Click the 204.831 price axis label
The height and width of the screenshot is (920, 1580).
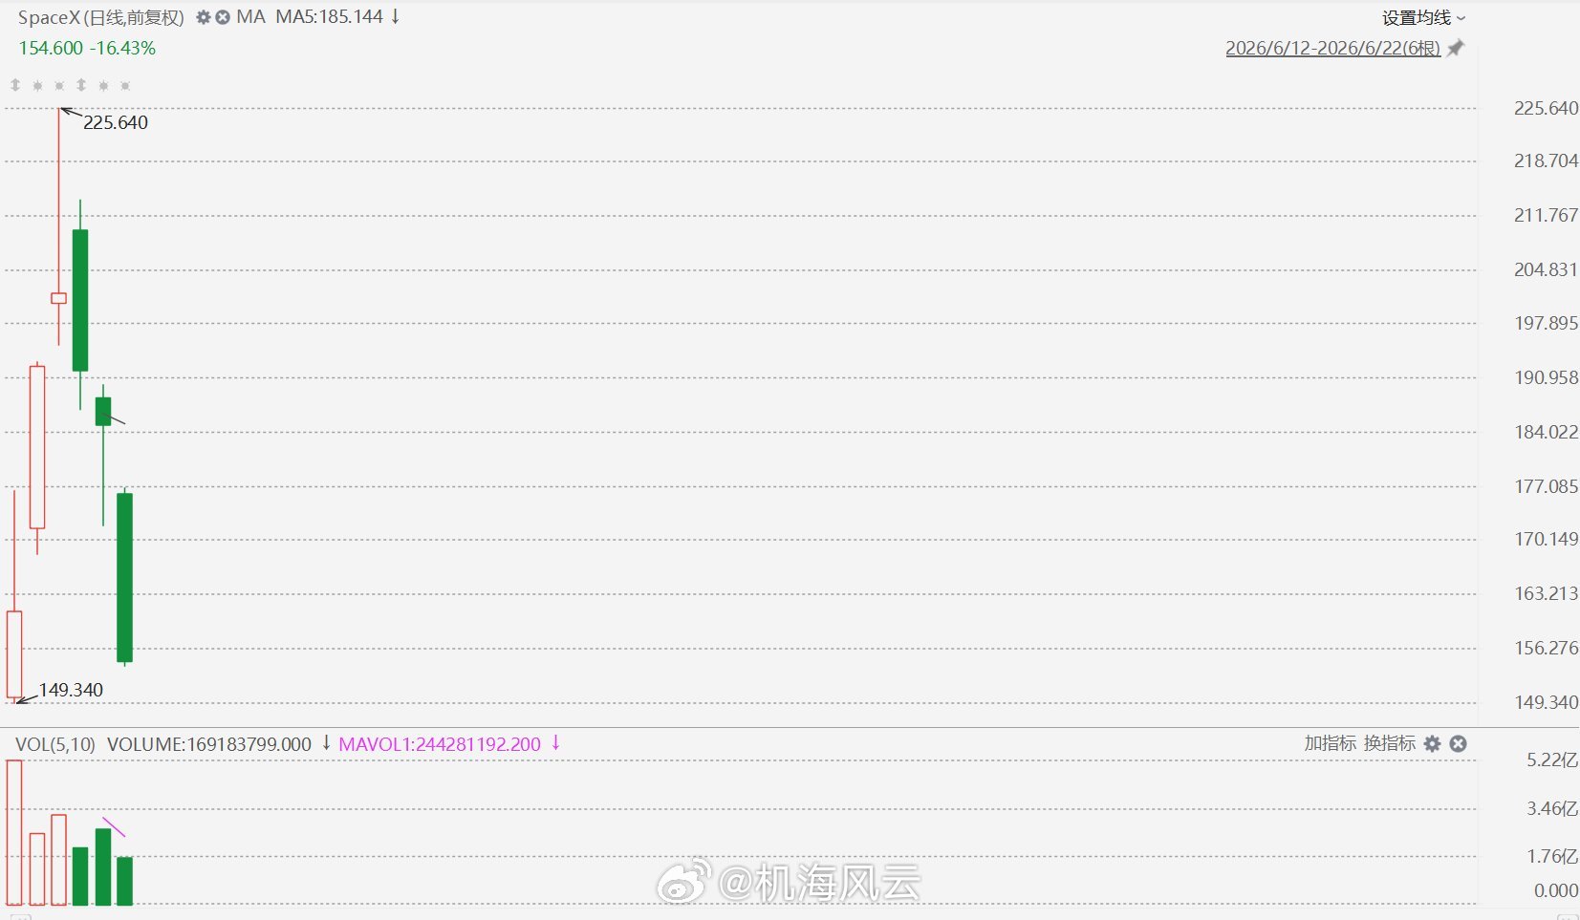click(1546, 269)
